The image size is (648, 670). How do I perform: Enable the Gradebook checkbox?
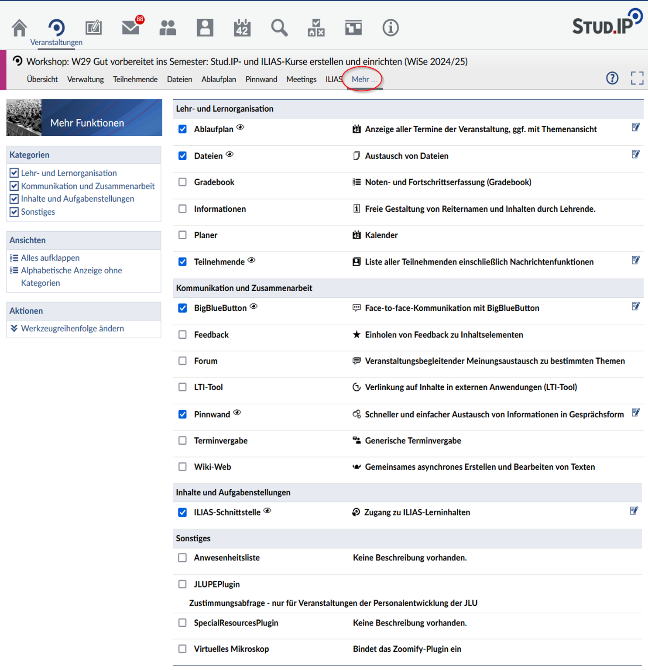[x=182, y=182]
